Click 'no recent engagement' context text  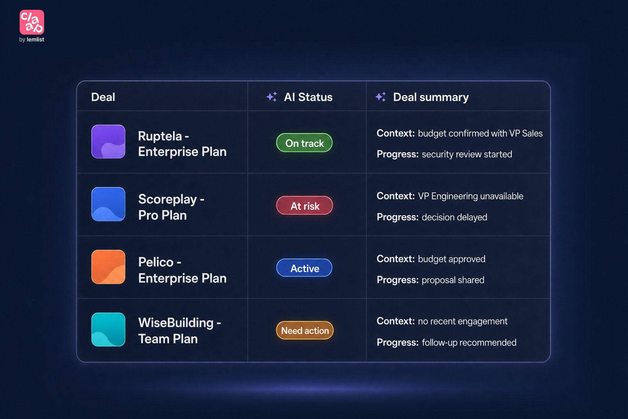pyautogui.click(x=462, y=321)
